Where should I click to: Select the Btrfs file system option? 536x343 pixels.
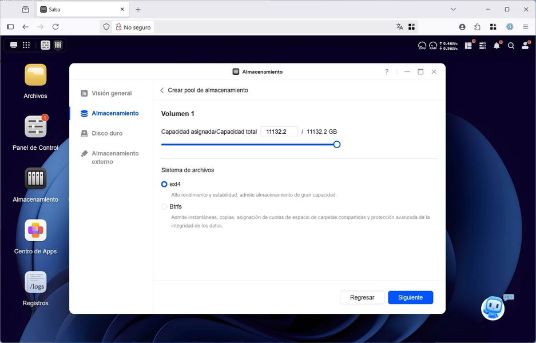pos(165,206)
